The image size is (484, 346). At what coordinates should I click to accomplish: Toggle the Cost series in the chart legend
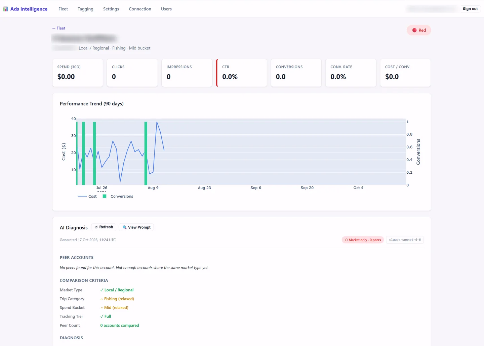point(87,197)
